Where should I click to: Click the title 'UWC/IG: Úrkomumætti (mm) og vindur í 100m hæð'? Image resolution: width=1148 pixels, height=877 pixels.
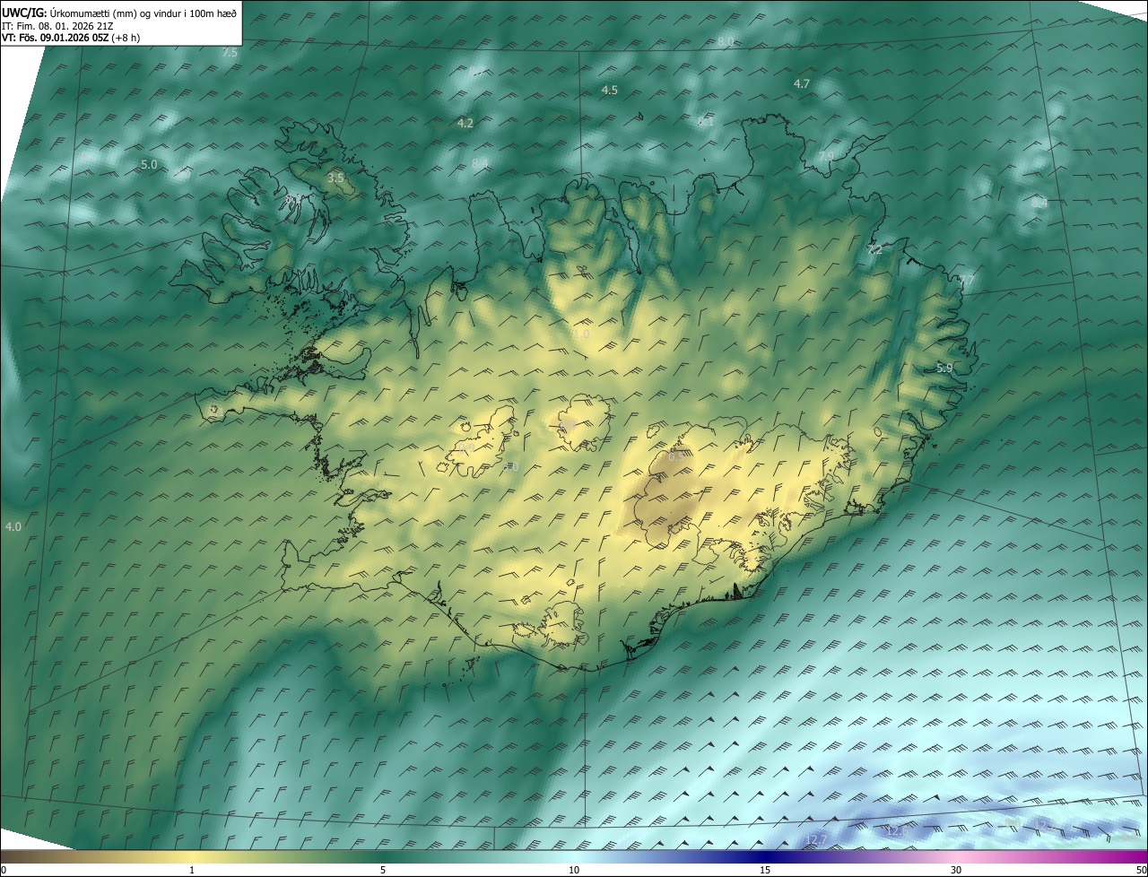119,13
